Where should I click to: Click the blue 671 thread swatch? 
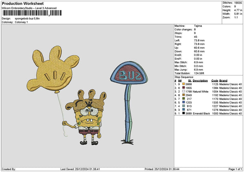183,110
